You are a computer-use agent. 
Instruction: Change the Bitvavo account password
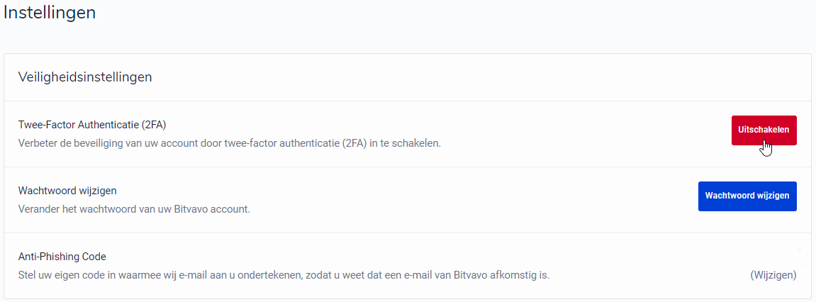[x=747, y=196]
